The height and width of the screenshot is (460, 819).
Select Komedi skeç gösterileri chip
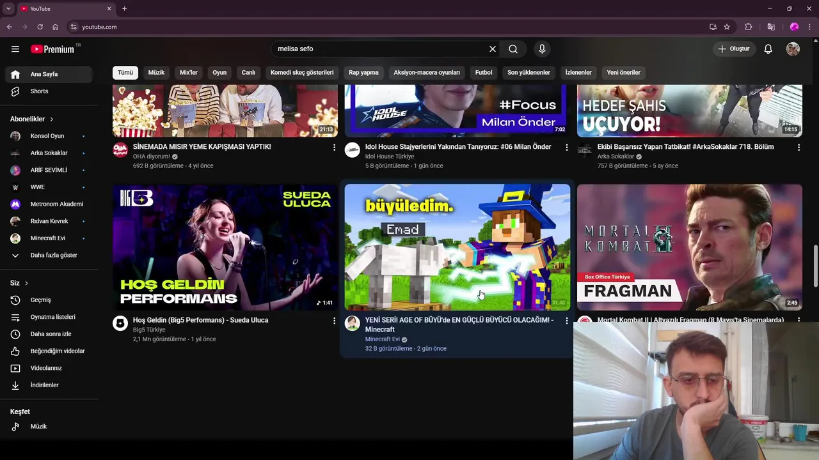tap(302, 72)
